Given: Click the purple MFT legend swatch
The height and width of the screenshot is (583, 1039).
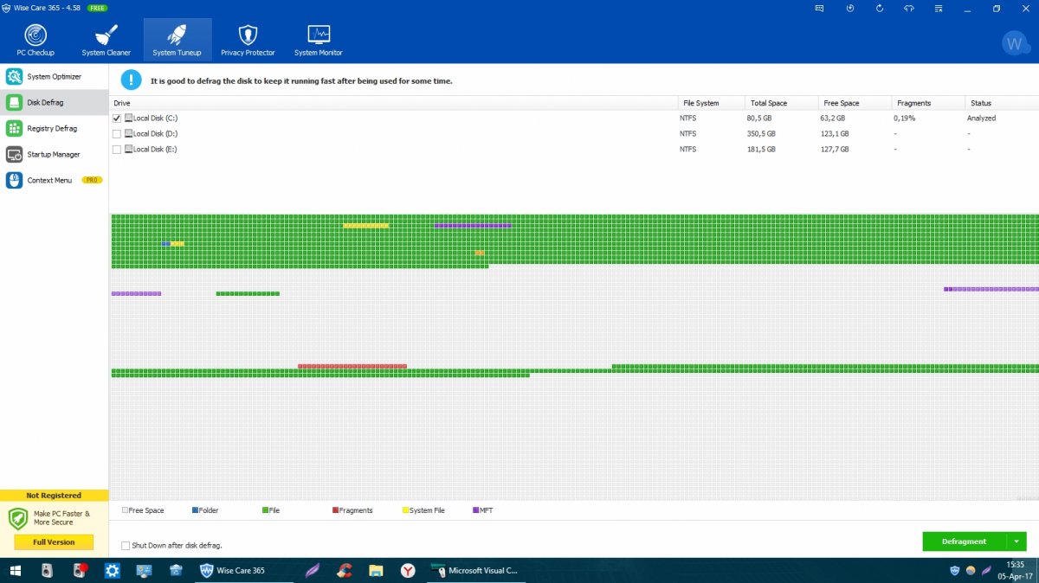Looking at the screenshot, I should coord(475,510).
